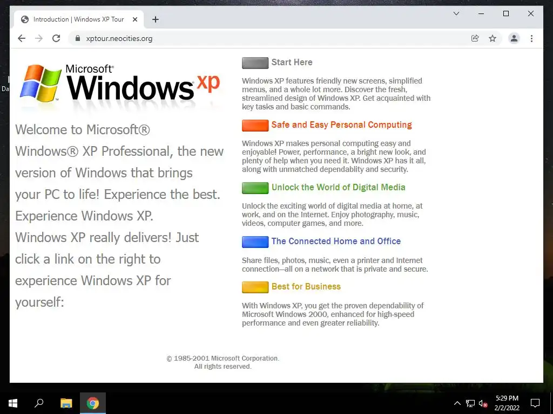Click the forward navigation arrow
This screenshot has width=553, height=414.
point(39,38)
